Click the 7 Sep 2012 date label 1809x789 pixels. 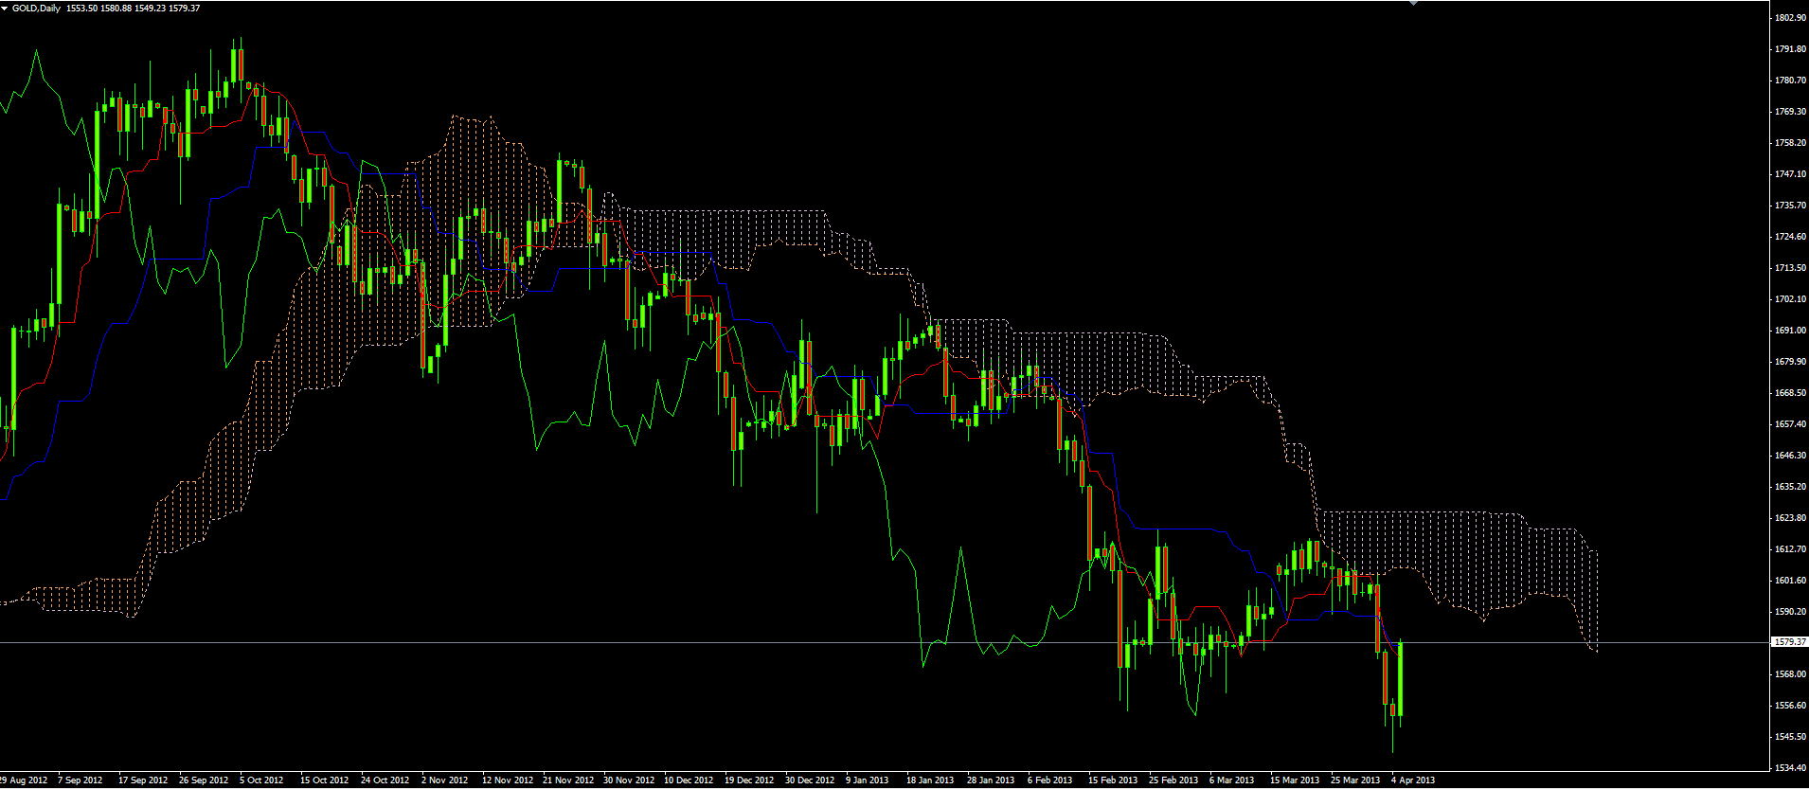pyautogui.click(x=80, y=780)
